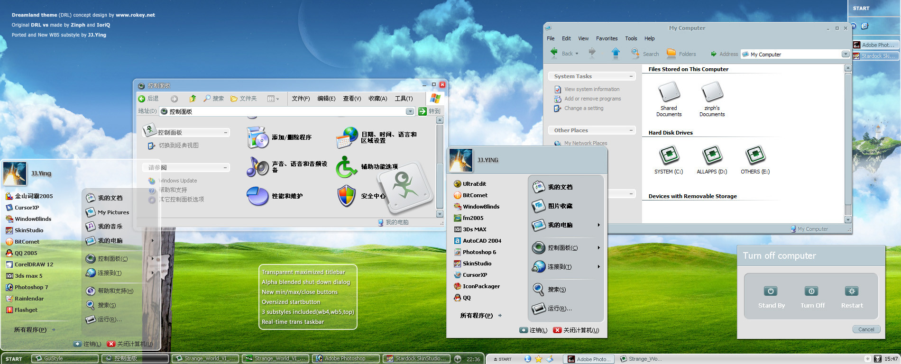The image size is (901, 364).
Task: Open the 添加/删除程序 category icon
Action: (258, 137)
